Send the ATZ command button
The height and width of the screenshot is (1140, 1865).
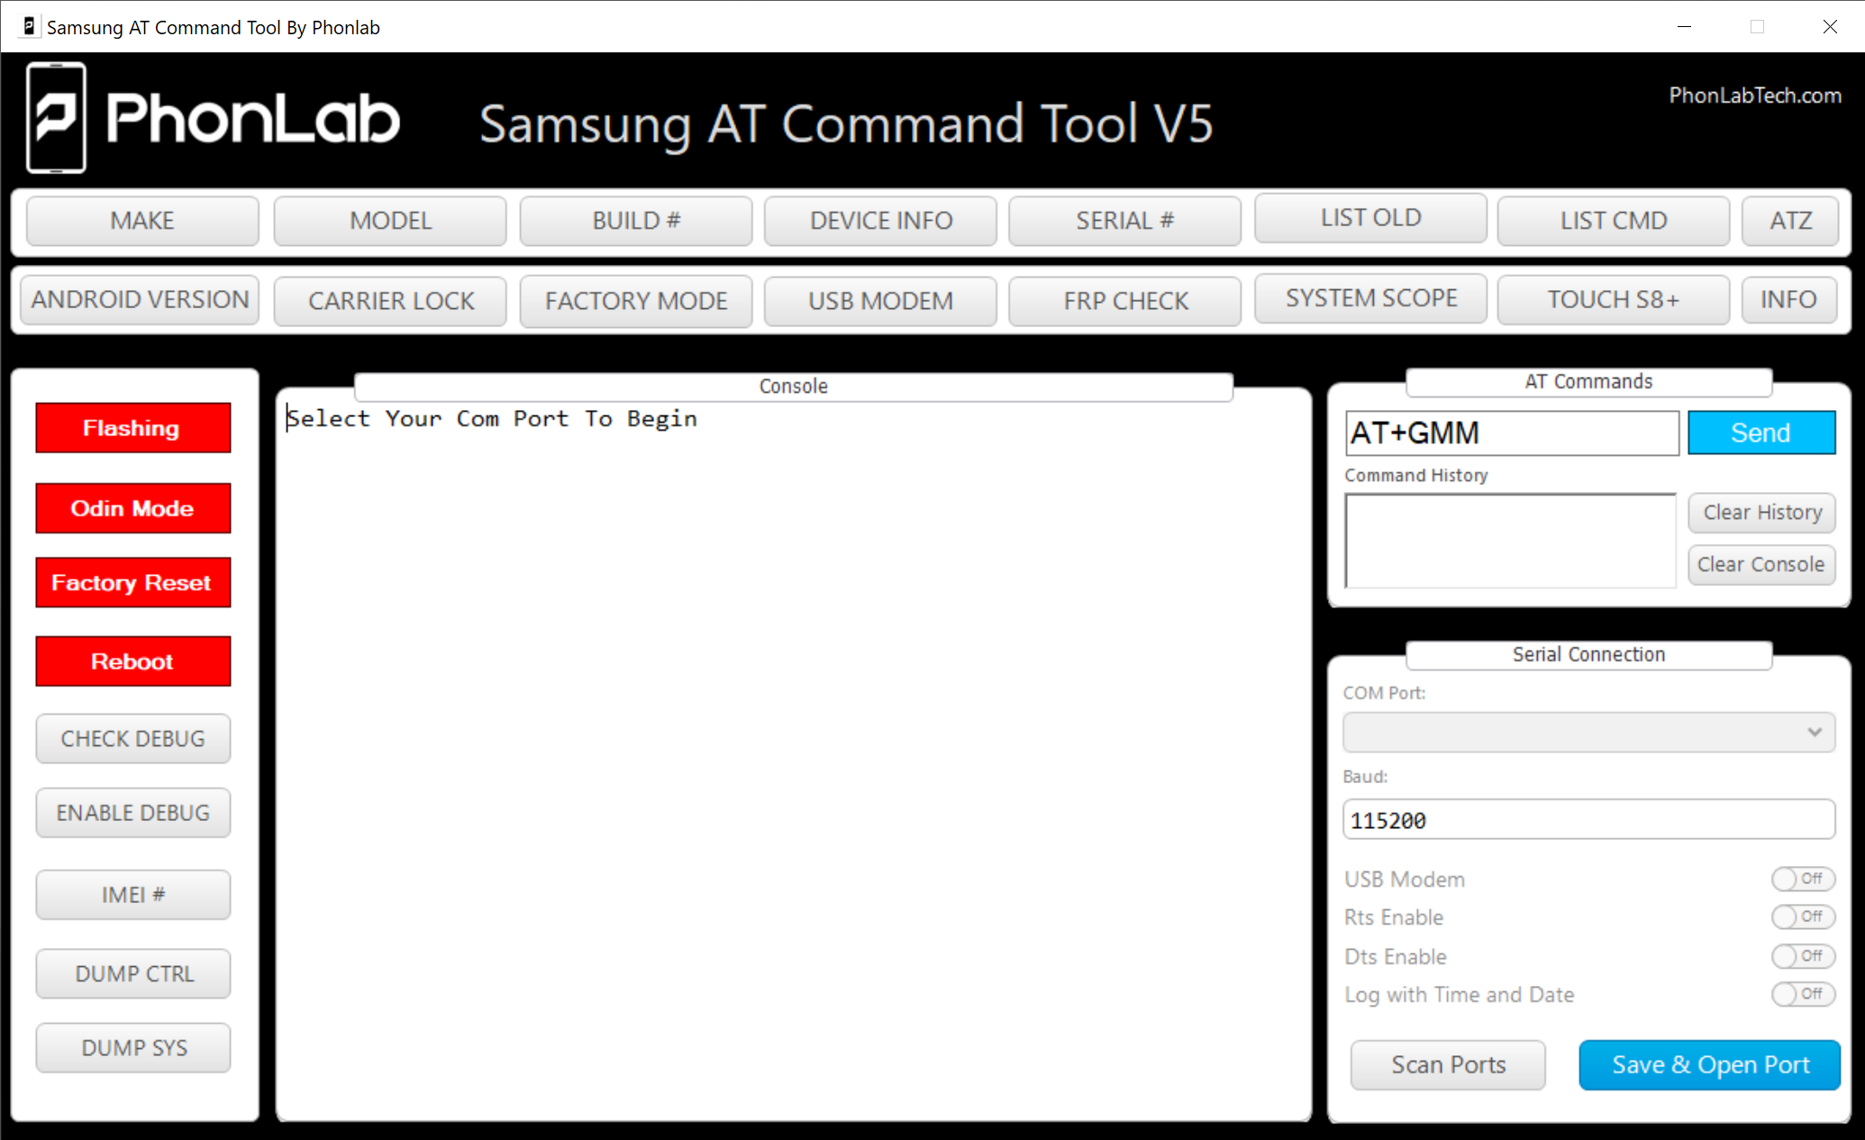click(x=1790, y=221)
